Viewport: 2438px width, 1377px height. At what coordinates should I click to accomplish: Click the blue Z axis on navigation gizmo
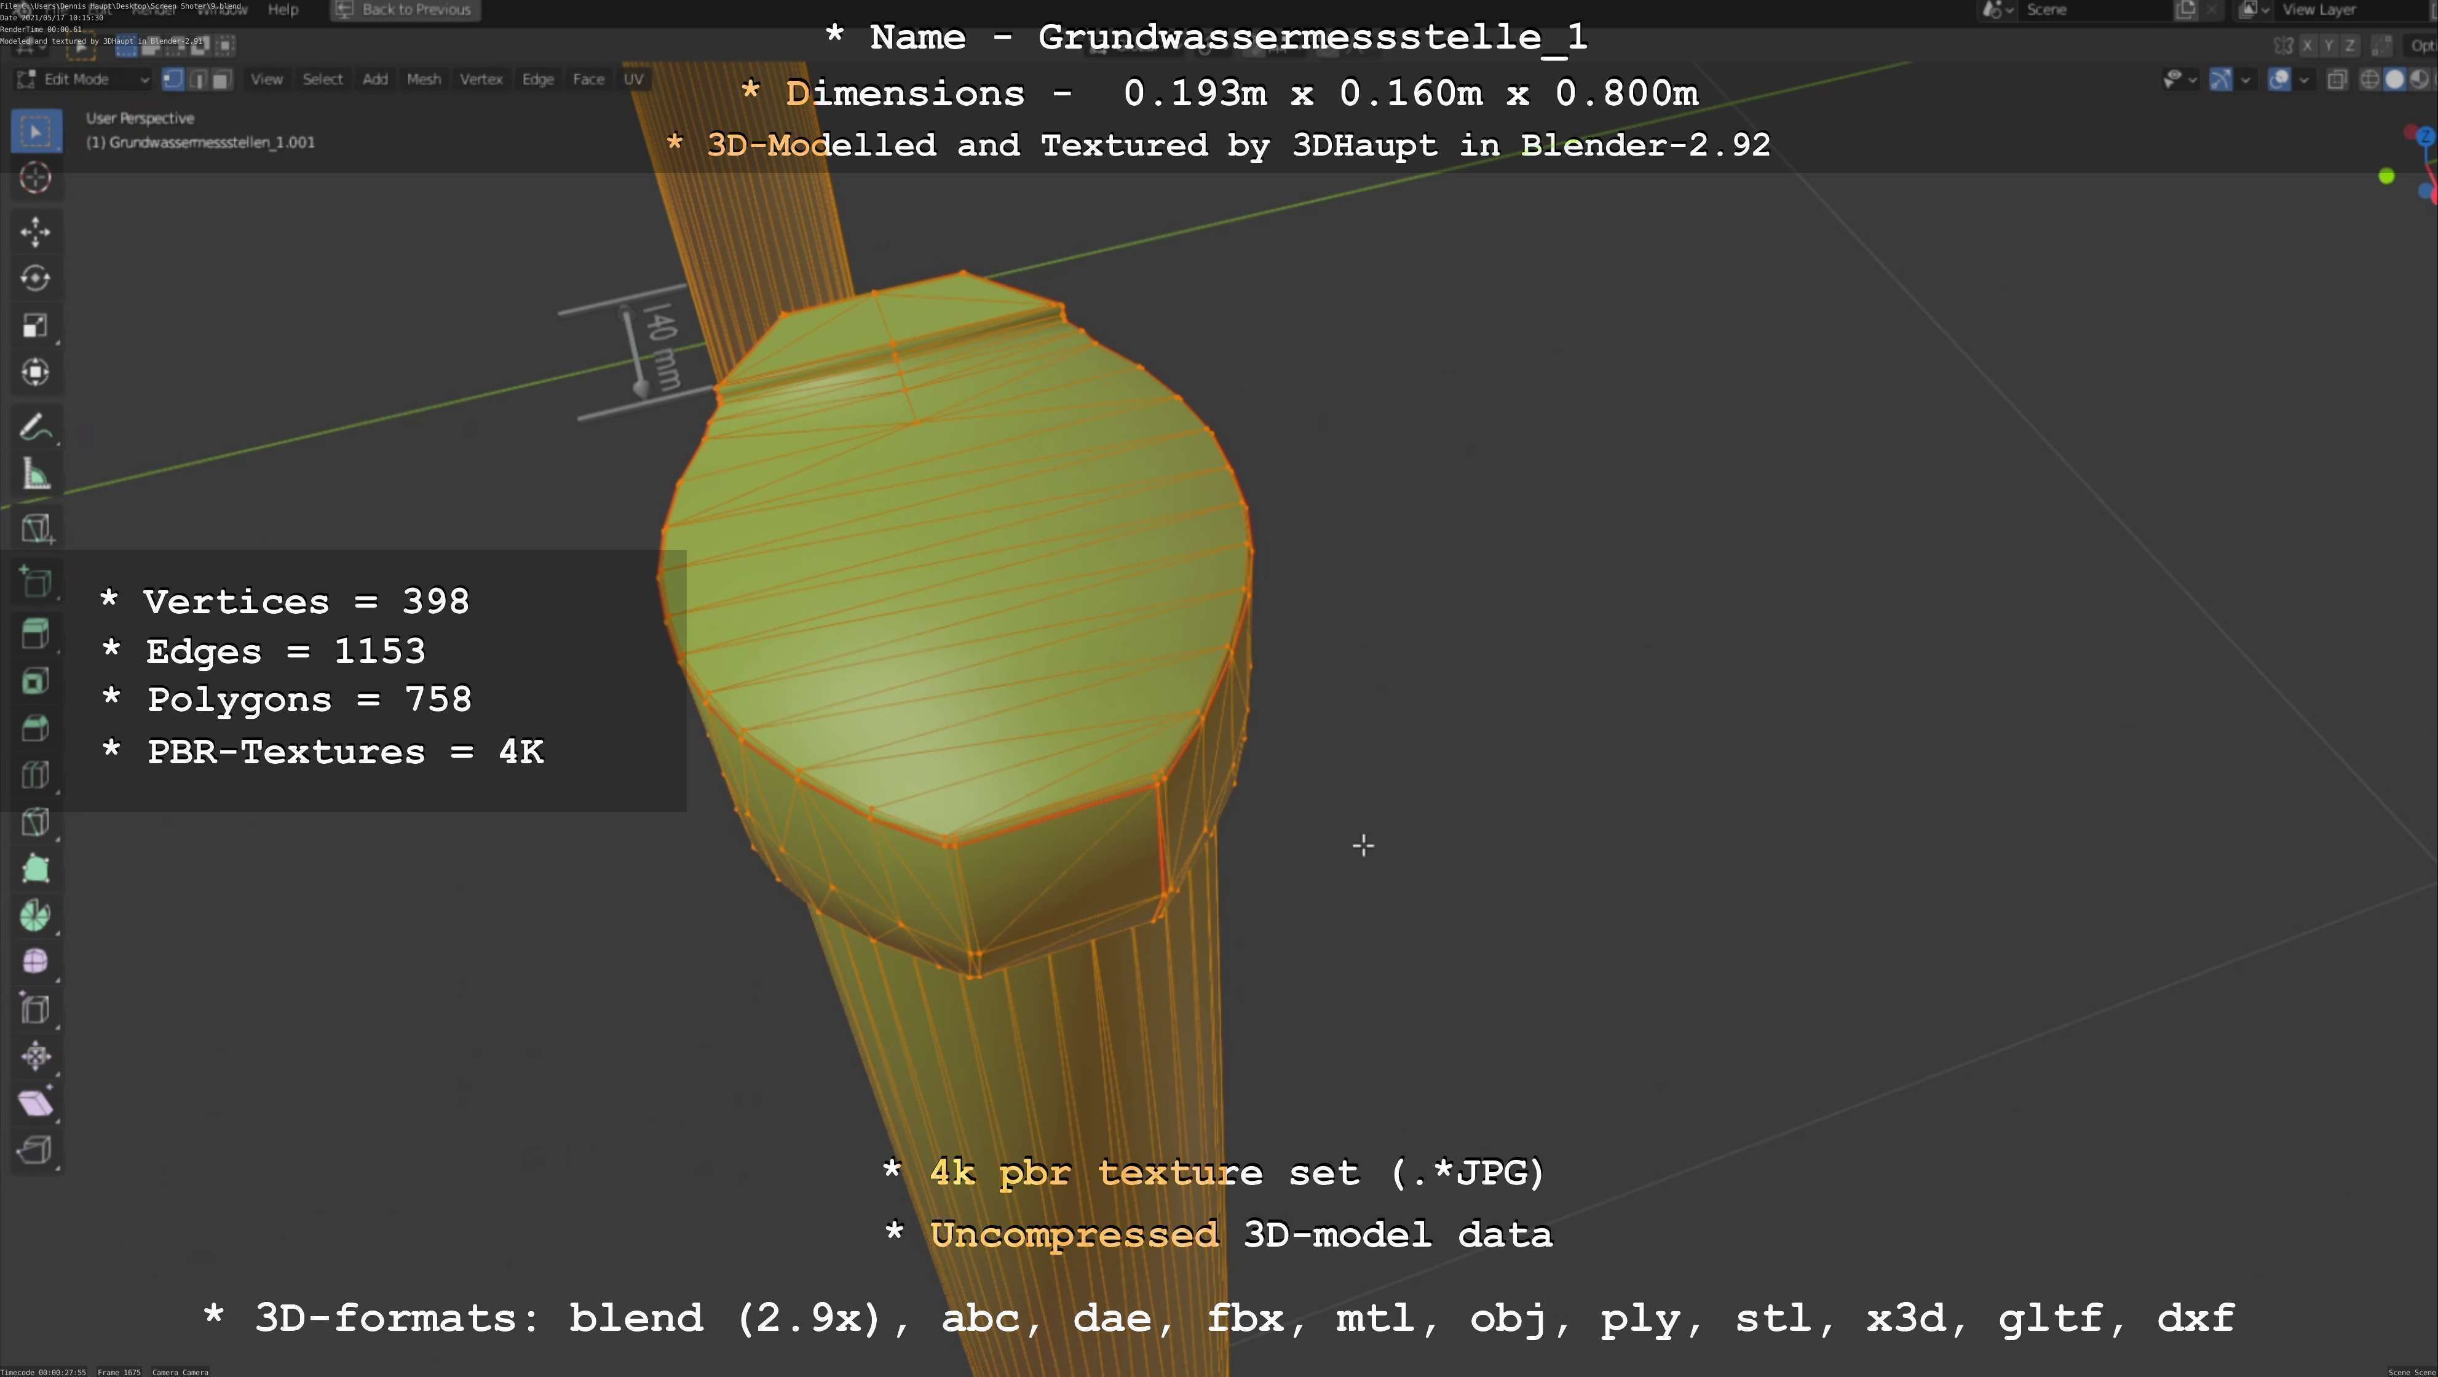2424,137
